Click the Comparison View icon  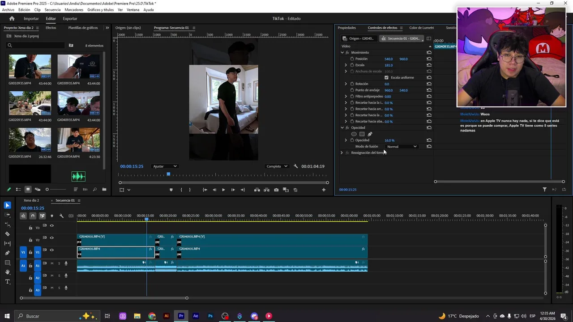coord(286,190)
